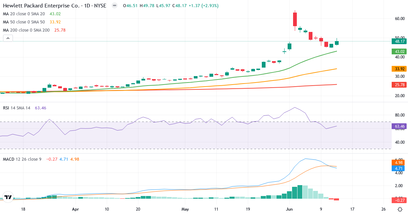
Task: Click the 60.00 price scale value
Action: click(399, 19)
